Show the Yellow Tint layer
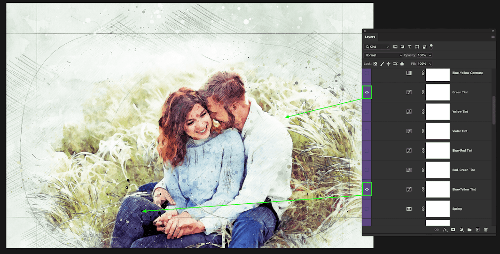 point(367,112)
